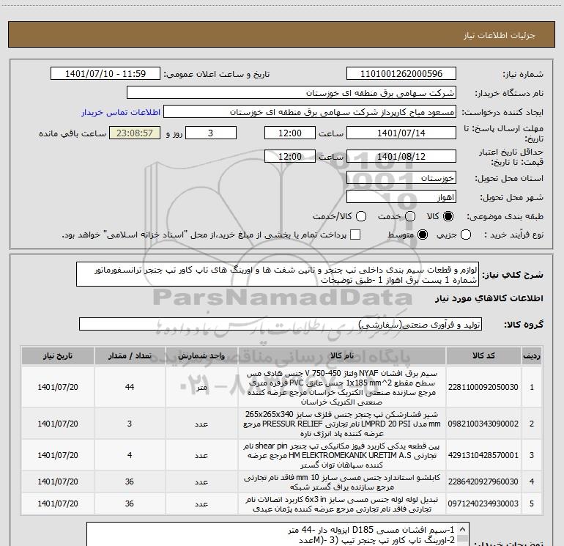Select row with product code 2281100092050030
Image resolution: width=564 pixels, height=546 pixels.
click(x=281, y=387)
